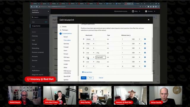
Task: Open the SSH keys step
Action: click(x=66, y=57)
